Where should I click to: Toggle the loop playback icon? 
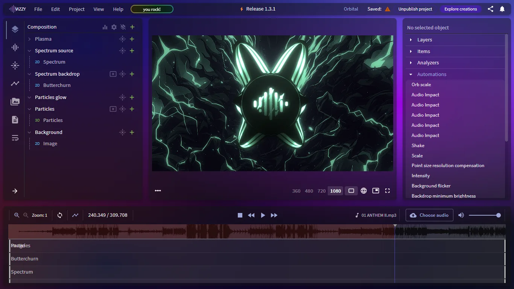coord(60,215)
